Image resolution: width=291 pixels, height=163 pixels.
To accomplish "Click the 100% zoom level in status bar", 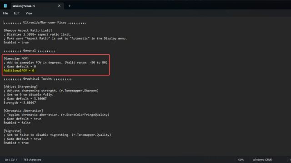I will pos(241,160).
